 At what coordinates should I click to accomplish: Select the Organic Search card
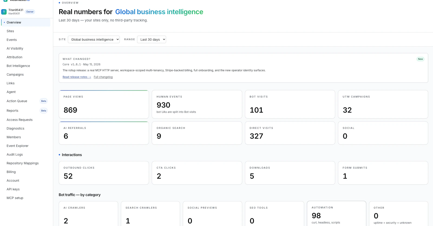point(197,133)
